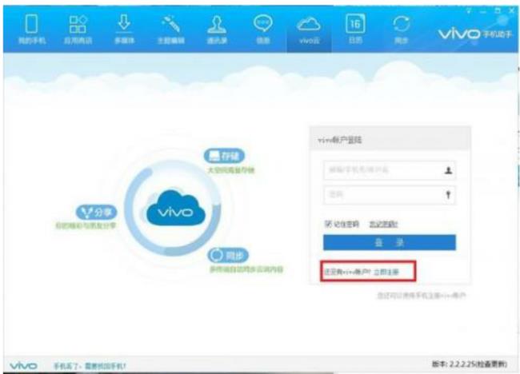520x374 pixels.
Task: Click the version 2.2.2.25 check update link
Action: coord(470,364)
